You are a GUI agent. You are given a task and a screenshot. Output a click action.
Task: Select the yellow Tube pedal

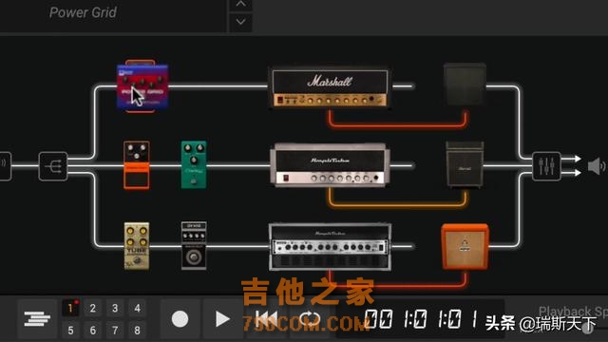click(x=137, y=246)
